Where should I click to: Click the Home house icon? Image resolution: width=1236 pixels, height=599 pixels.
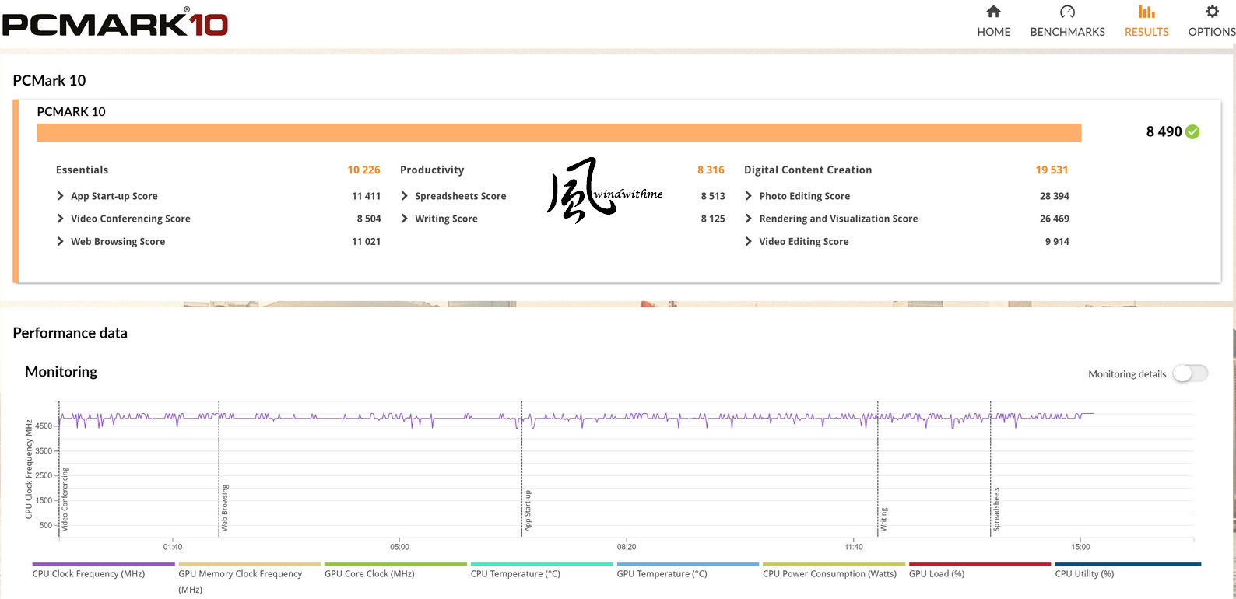(993, 12)
